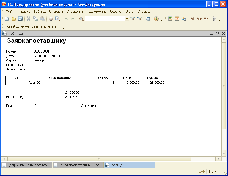
Task: Open the Таблица menu
Action: coord(40,12)
